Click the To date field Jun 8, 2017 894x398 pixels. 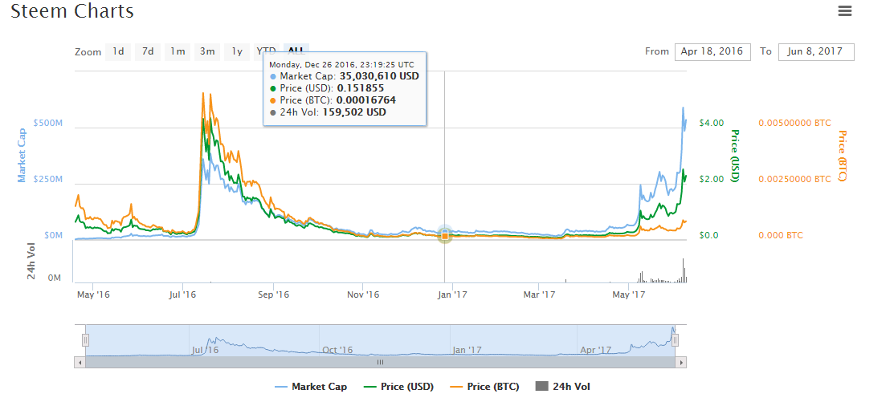coord(816,51)
